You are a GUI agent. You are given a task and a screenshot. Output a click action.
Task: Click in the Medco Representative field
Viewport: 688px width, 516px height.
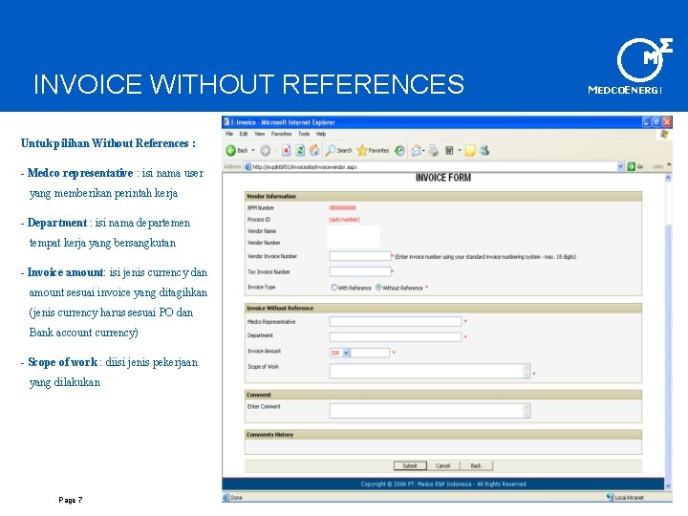pos(396,322)
